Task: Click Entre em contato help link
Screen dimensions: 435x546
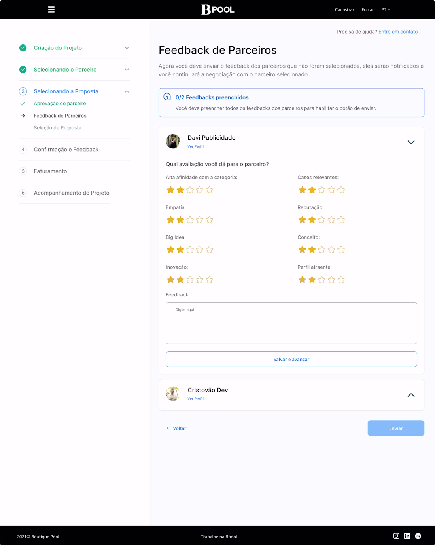Action: pos(398,32)
